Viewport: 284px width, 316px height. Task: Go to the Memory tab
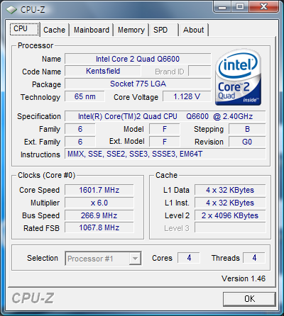(131, 30)
